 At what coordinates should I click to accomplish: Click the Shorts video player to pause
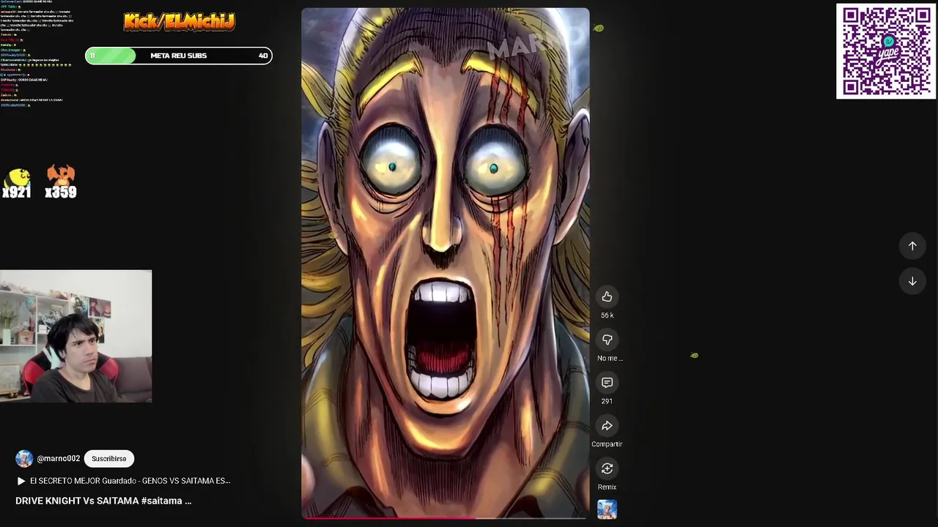[445, 263]
